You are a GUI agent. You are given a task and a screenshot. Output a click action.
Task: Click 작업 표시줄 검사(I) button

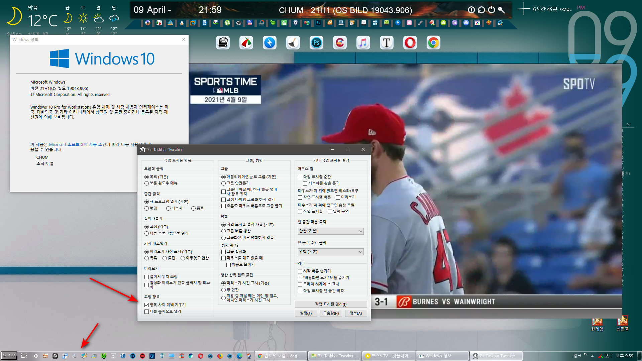pyautogui.click(x=331, y=304)
